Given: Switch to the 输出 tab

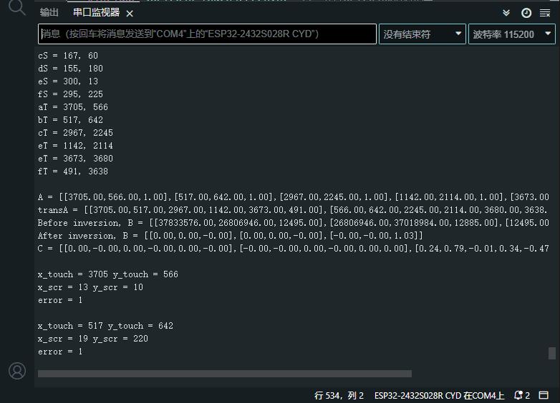Looking at the screenshot, I should (49, 12).
